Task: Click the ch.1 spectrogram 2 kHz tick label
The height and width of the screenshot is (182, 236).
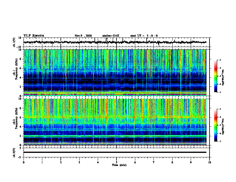Action: click(21, 87)
